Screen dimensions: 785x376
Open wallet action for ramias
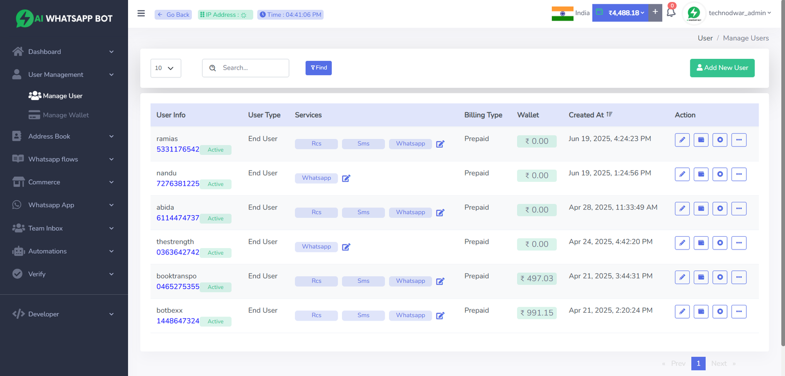701,140
